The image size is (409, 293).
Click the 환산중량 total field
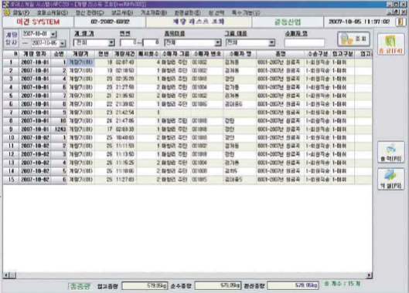pyautogui.click(x=293, y=286)
